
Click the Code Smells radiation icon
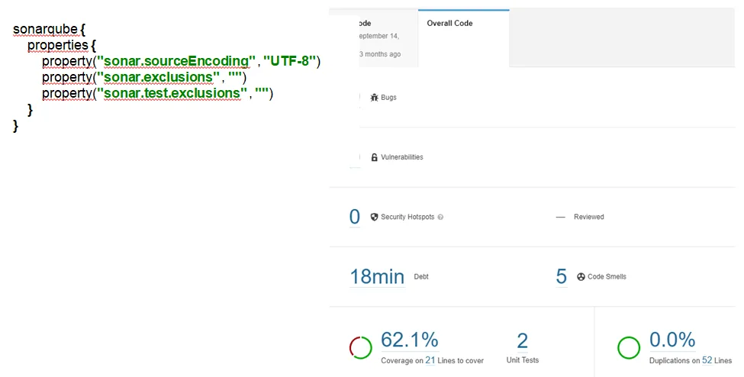pyautogui.click(x=581, y=277)
